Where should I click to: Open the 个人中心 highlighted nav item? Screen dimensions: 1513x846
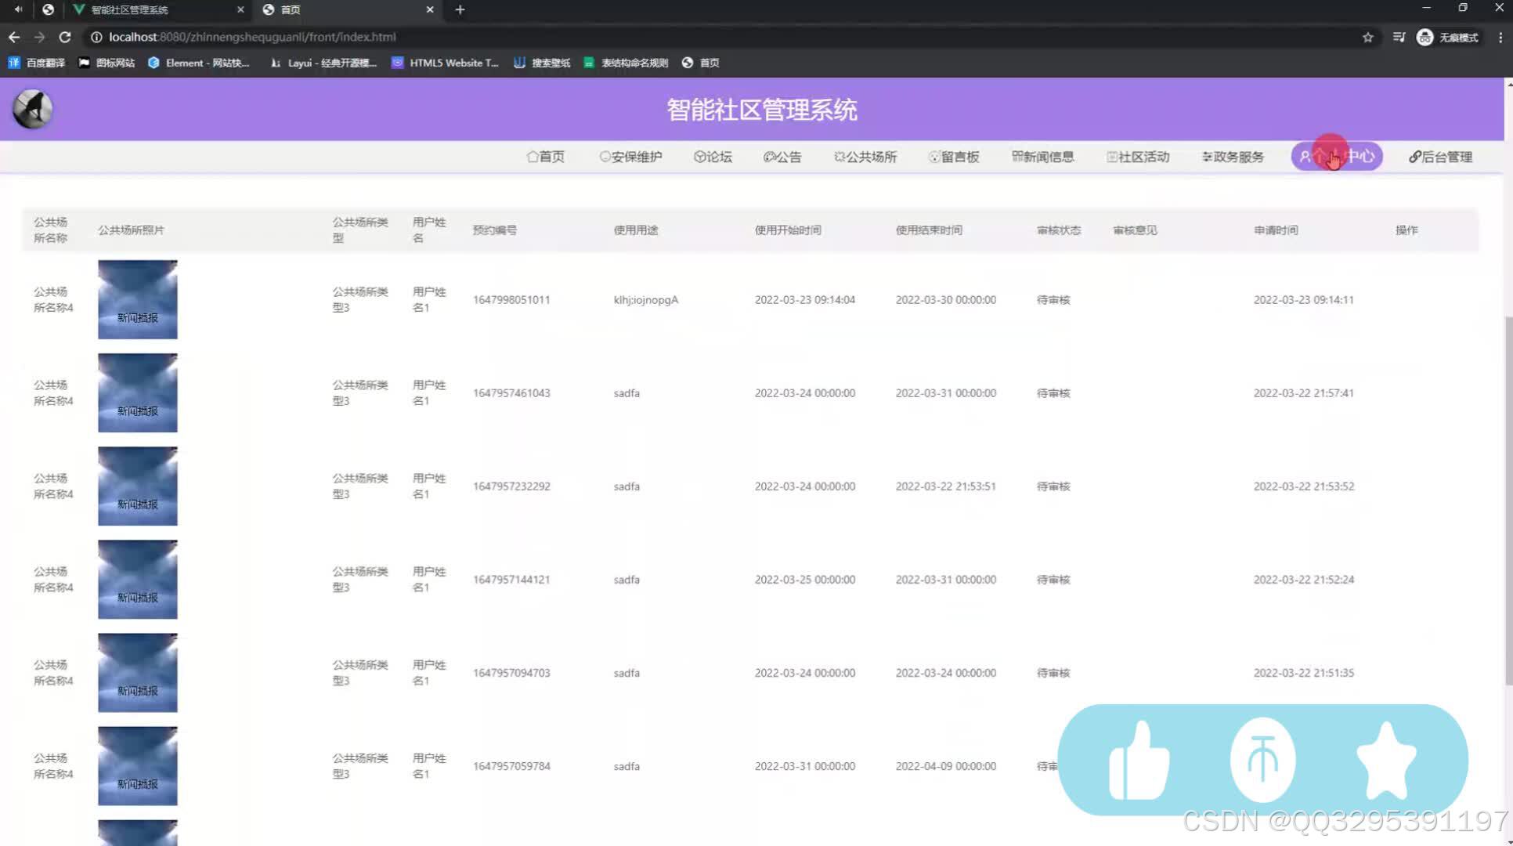tap(1337, 157)
